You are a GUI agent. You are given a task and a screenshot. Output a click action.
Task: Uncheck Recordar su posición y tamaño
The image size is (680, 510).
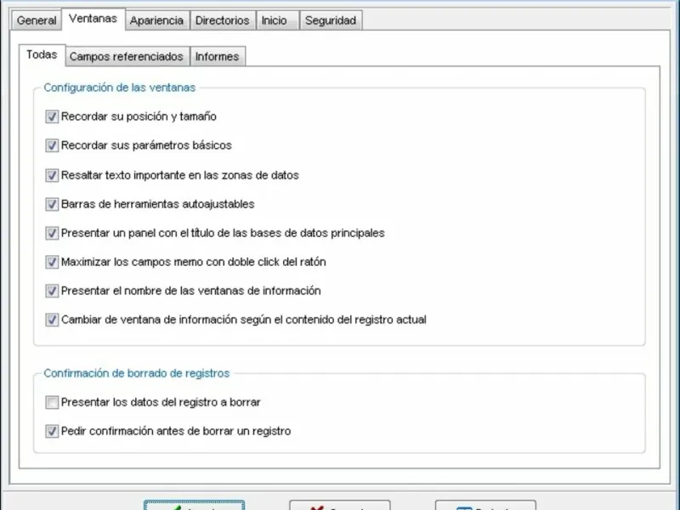52,116
